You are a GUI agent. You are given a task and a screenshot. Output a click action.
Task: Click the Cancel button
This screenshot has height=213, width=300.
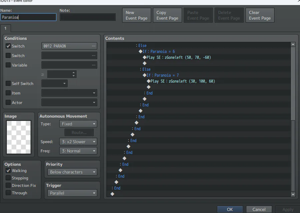click(x=259, y=209)
